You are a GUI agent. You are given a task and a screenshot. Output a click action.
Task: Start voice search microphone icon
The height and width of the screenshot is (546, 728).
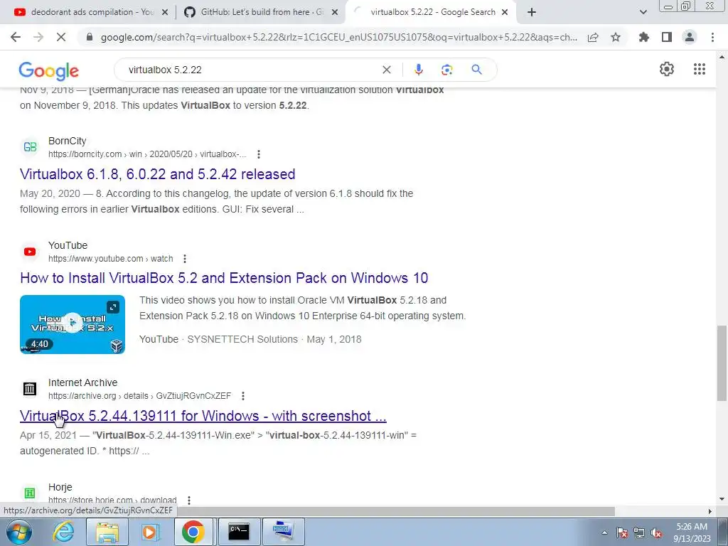pyautogui.click(x=418, y=70)
